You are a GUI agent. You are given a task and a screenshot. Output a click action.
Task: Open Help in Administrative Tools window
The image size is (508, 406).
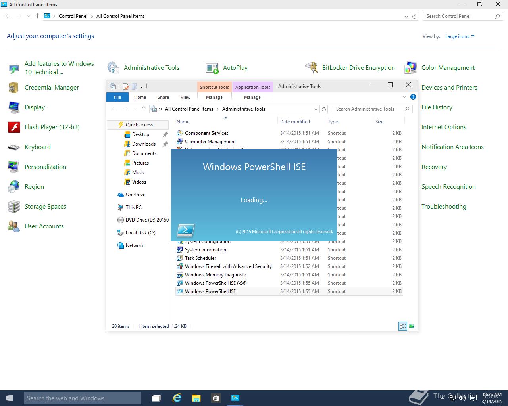(x=413, y=97)
